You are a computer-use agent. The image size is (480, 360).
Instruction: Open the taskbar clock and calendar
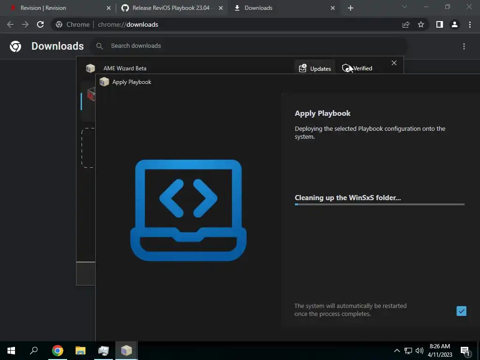tap(440, 351)
